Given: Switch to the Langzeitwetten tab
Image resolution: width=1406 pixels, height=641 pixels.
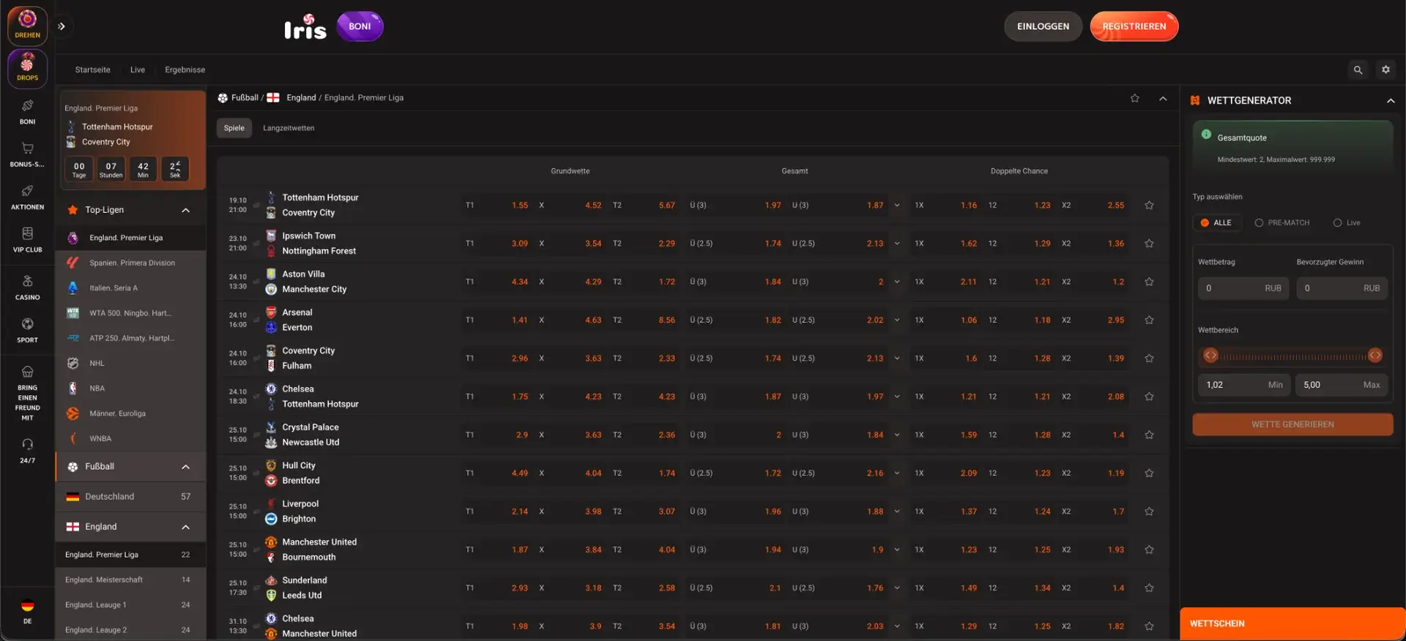Looking at the screenshot, I should coord(289,128).
